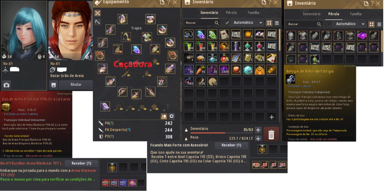Open equipment settings gear icon

(x=171, y=116)
